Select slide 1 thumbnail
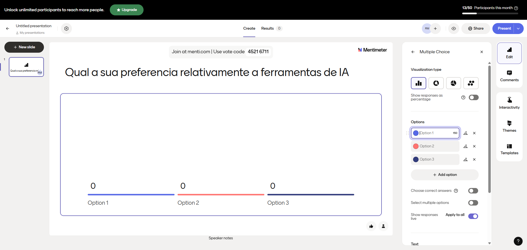The height and width of the screenshot is (250, 527). click(26, 67)
